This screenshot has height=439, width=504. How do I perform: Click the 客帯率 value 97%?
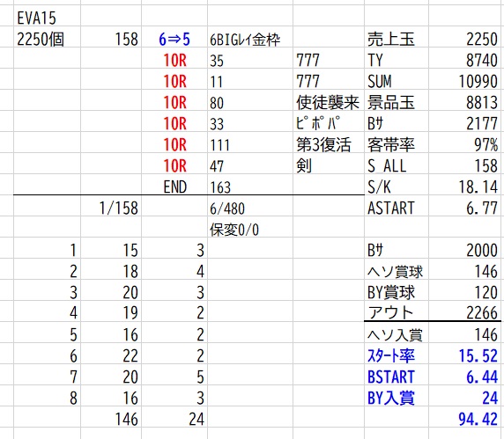pos(466,145)
